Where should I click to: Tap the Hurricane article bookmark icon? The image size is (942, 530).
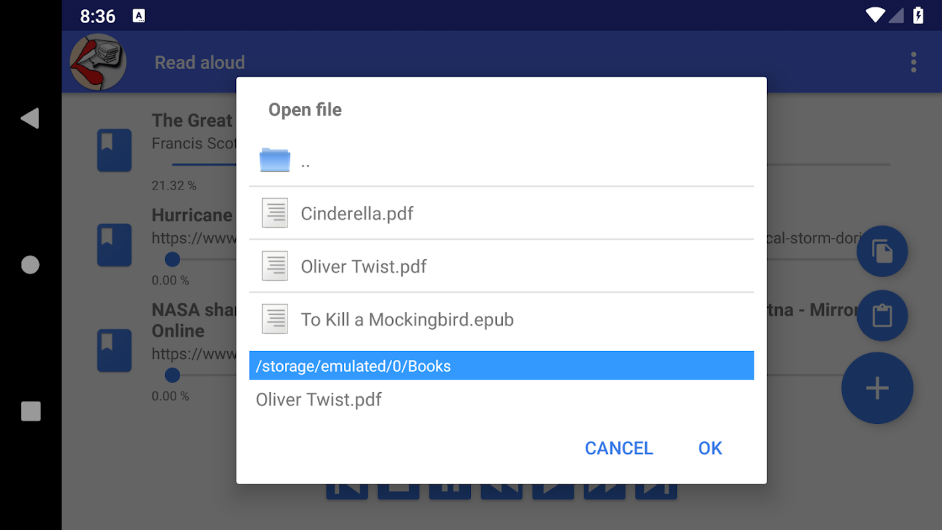[x=115, y=245]
